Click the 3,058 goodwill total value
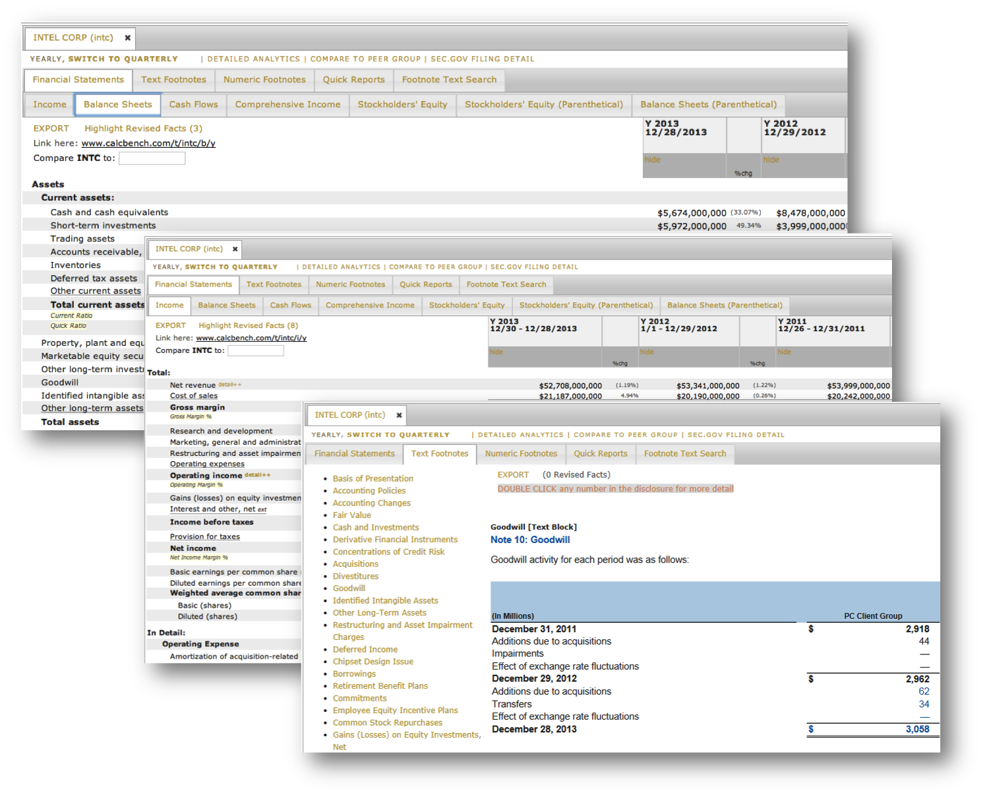 click(917, 729)
